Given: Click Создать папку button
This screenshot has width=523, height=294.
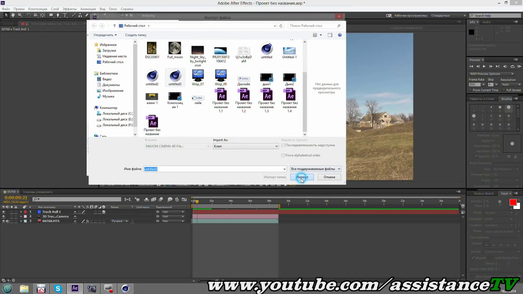Looking at the screenshot, I should click(136, 35).
